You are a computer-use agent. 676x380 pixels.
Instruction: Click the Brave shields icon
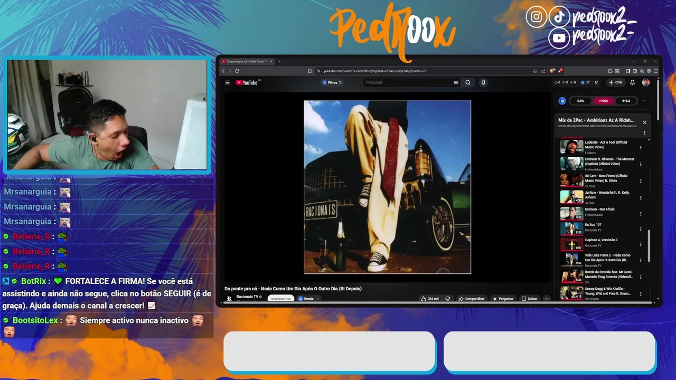(552, 71)
